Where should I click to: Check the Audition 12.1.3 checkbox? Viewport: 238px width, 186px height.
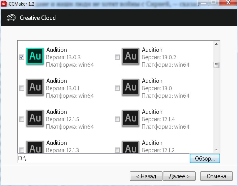22,150
